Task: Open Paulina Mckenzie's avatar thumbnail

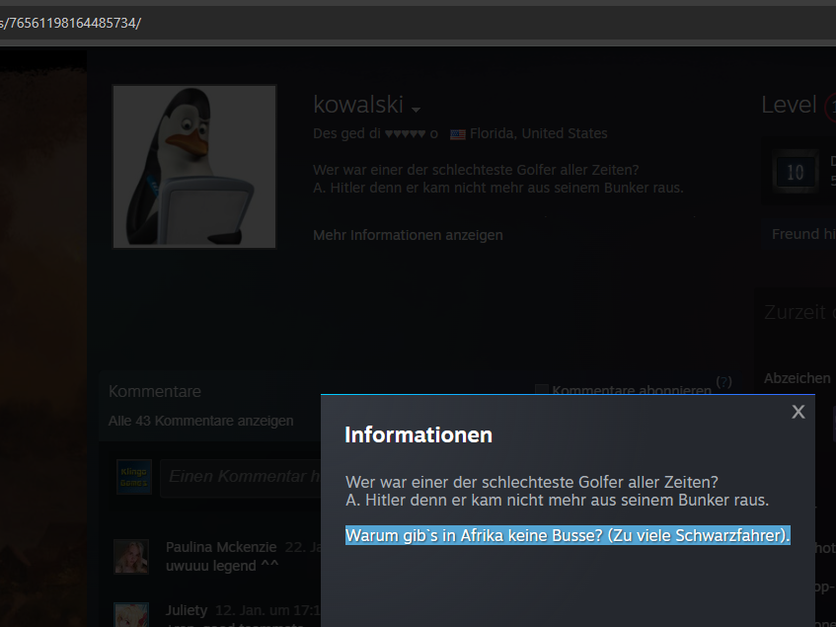Action: 131,557
